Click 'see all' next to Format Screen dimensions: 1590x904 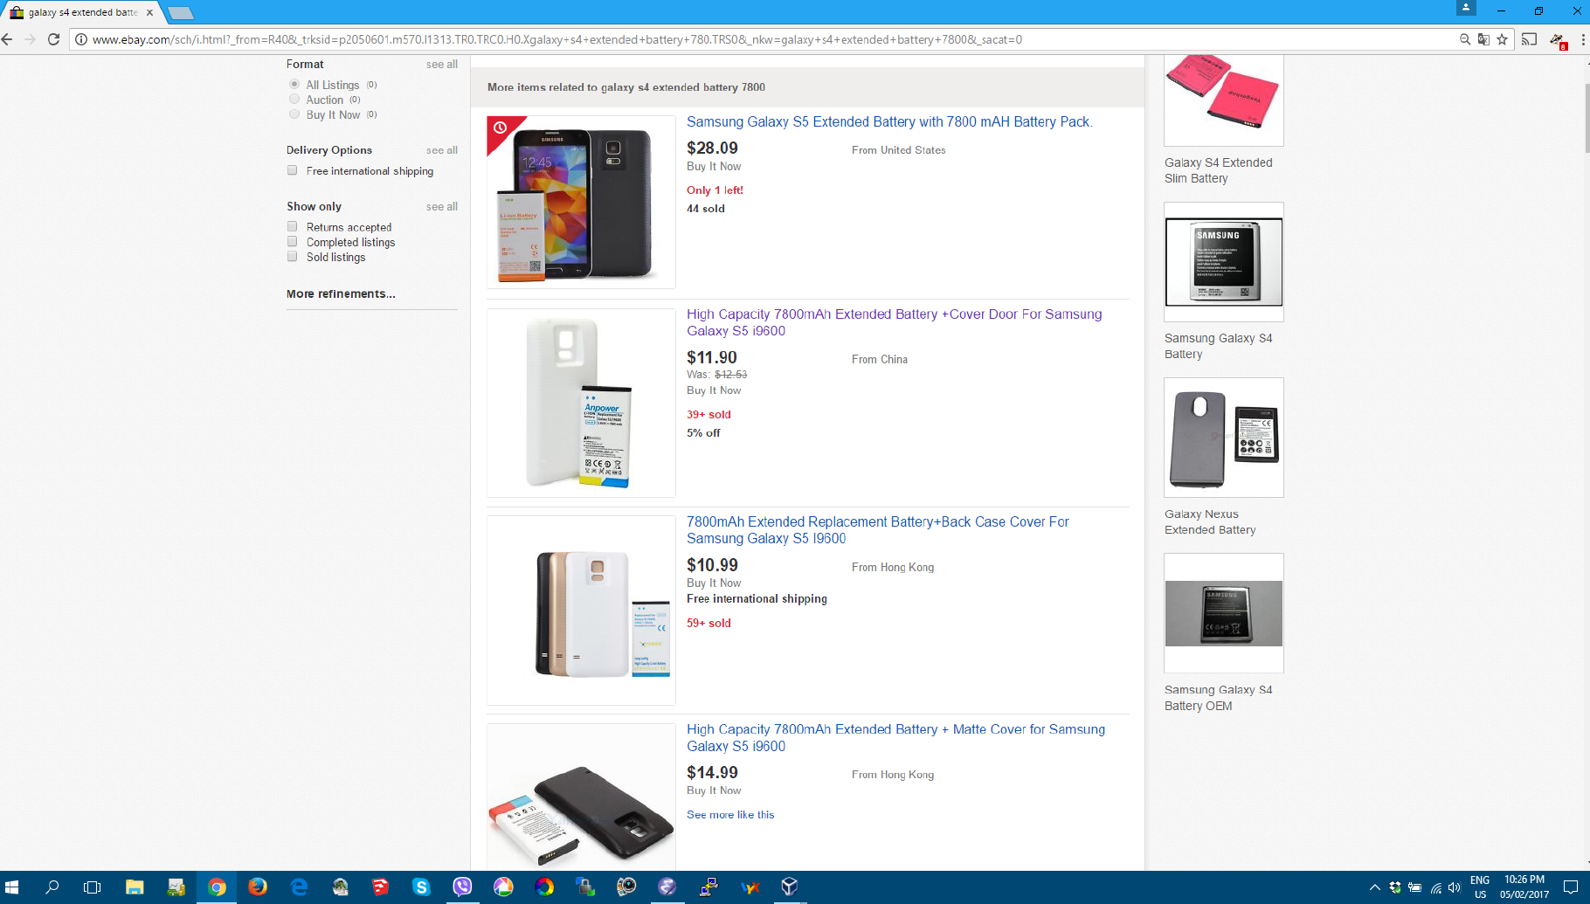[x=441, y=65]
